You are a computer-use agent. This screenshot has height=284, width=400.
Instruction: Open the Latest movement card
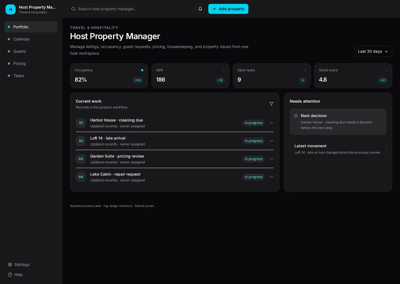coord(338,149)
